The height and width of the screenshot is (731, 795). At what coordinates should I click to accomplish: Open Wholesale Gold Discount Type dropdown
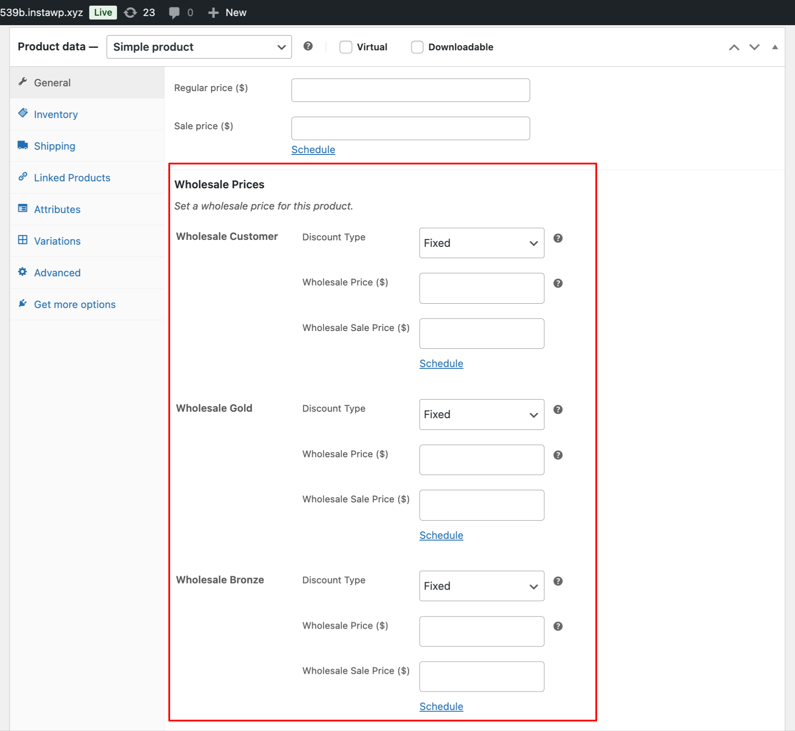tap(482, 414)
